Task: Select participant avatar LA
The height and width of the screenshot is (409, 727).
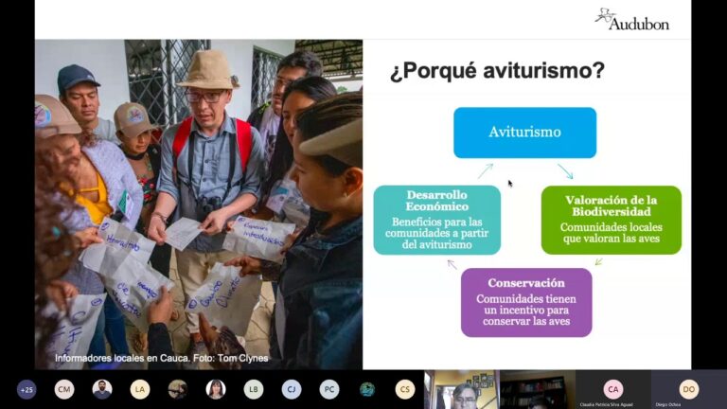Action: [x=139, y=389]
